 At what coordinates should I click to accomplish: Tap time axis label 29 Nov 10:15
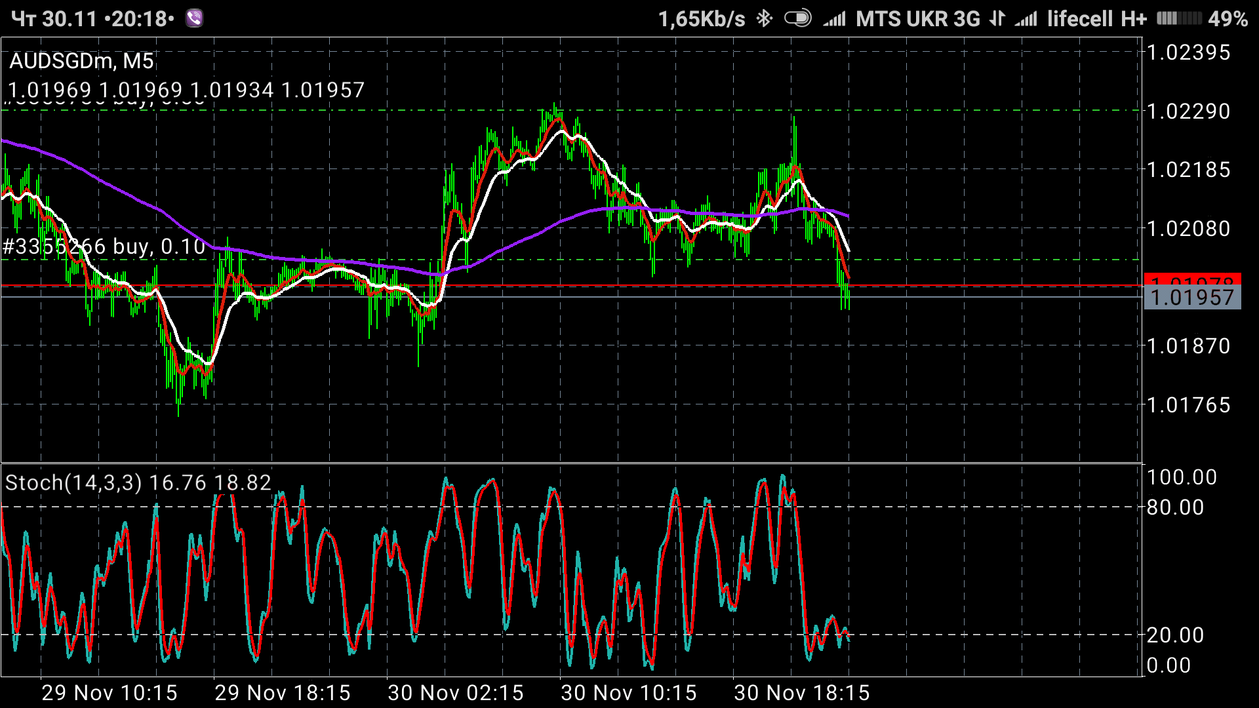point(110,693)
